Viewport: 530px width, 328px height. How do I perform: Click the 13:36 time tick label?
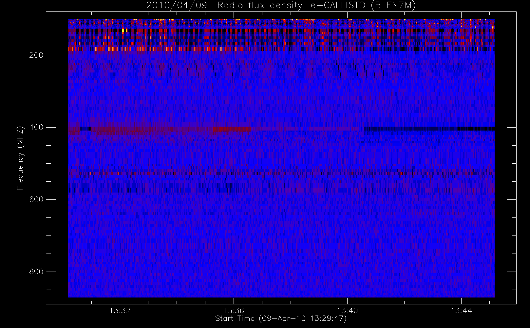tap(234, 311)
